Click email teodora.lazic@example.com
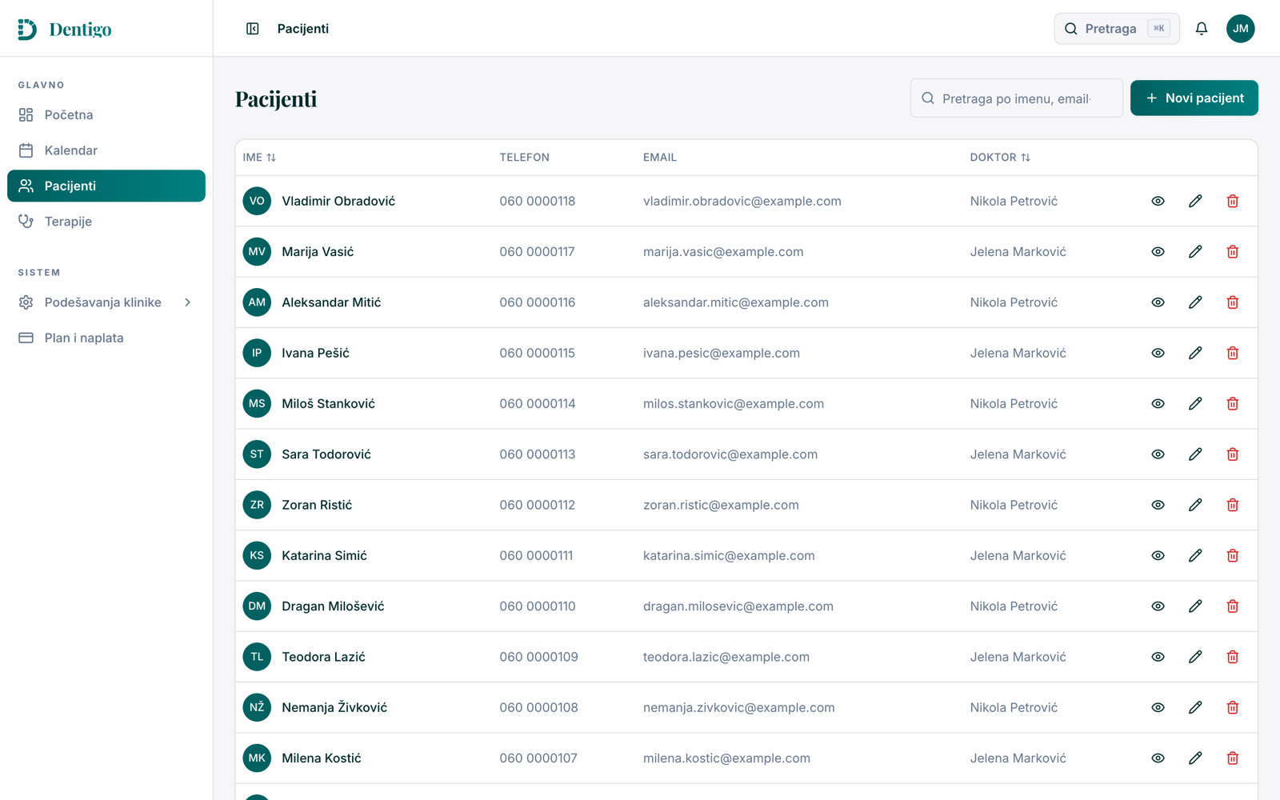Image resolution: width=1280 pixels, height=800 pixels. [x=726, y=657]
